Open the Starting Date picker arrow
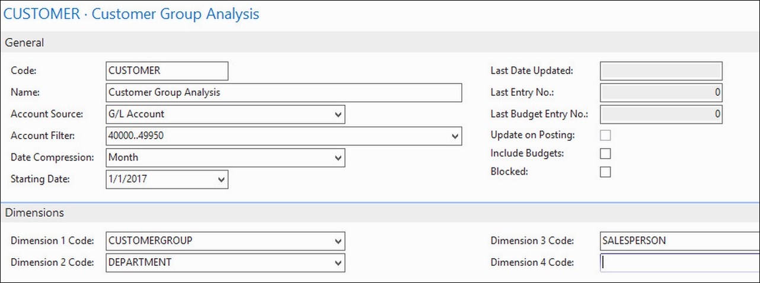 [221, 179]
